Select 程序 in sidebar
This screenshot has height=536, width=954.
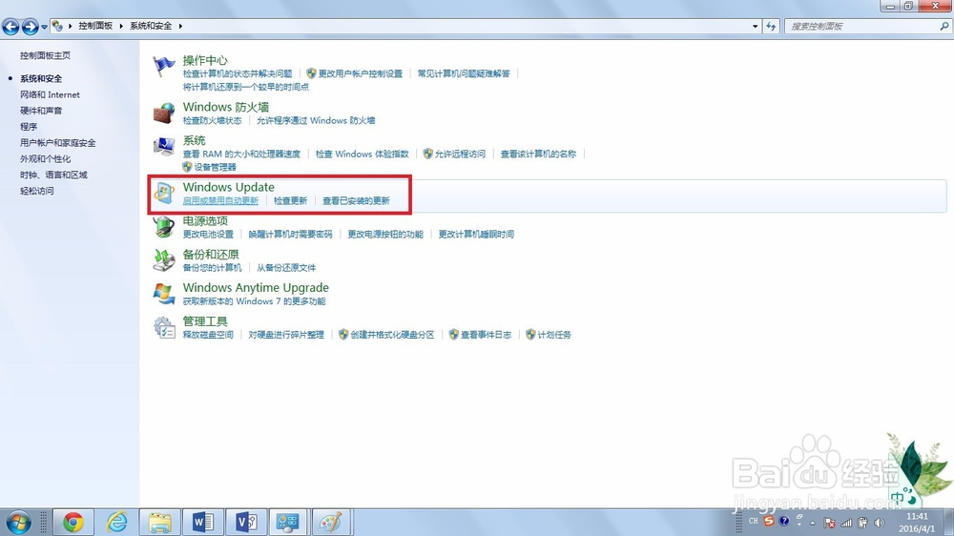[29, 127]
